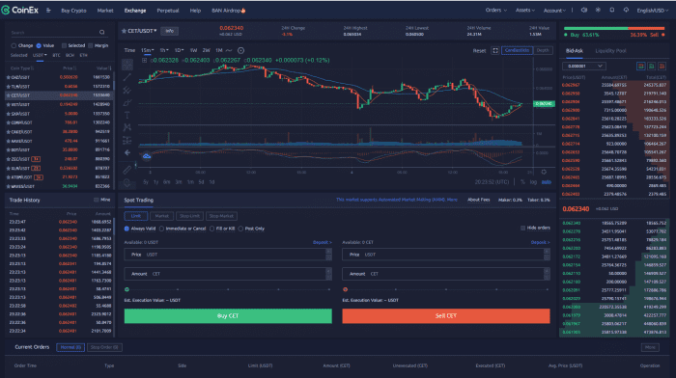Show combined bid-ask order book view
The image size is (676, 378).
click(641, 66)
